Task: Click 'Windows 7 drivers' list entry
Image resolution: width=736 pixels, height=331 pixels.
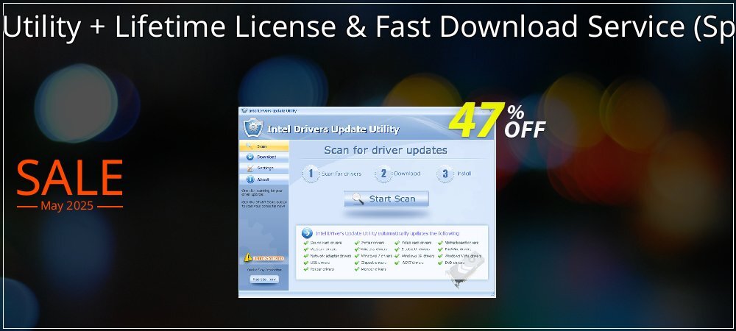Action: click(x=373, y=256)
